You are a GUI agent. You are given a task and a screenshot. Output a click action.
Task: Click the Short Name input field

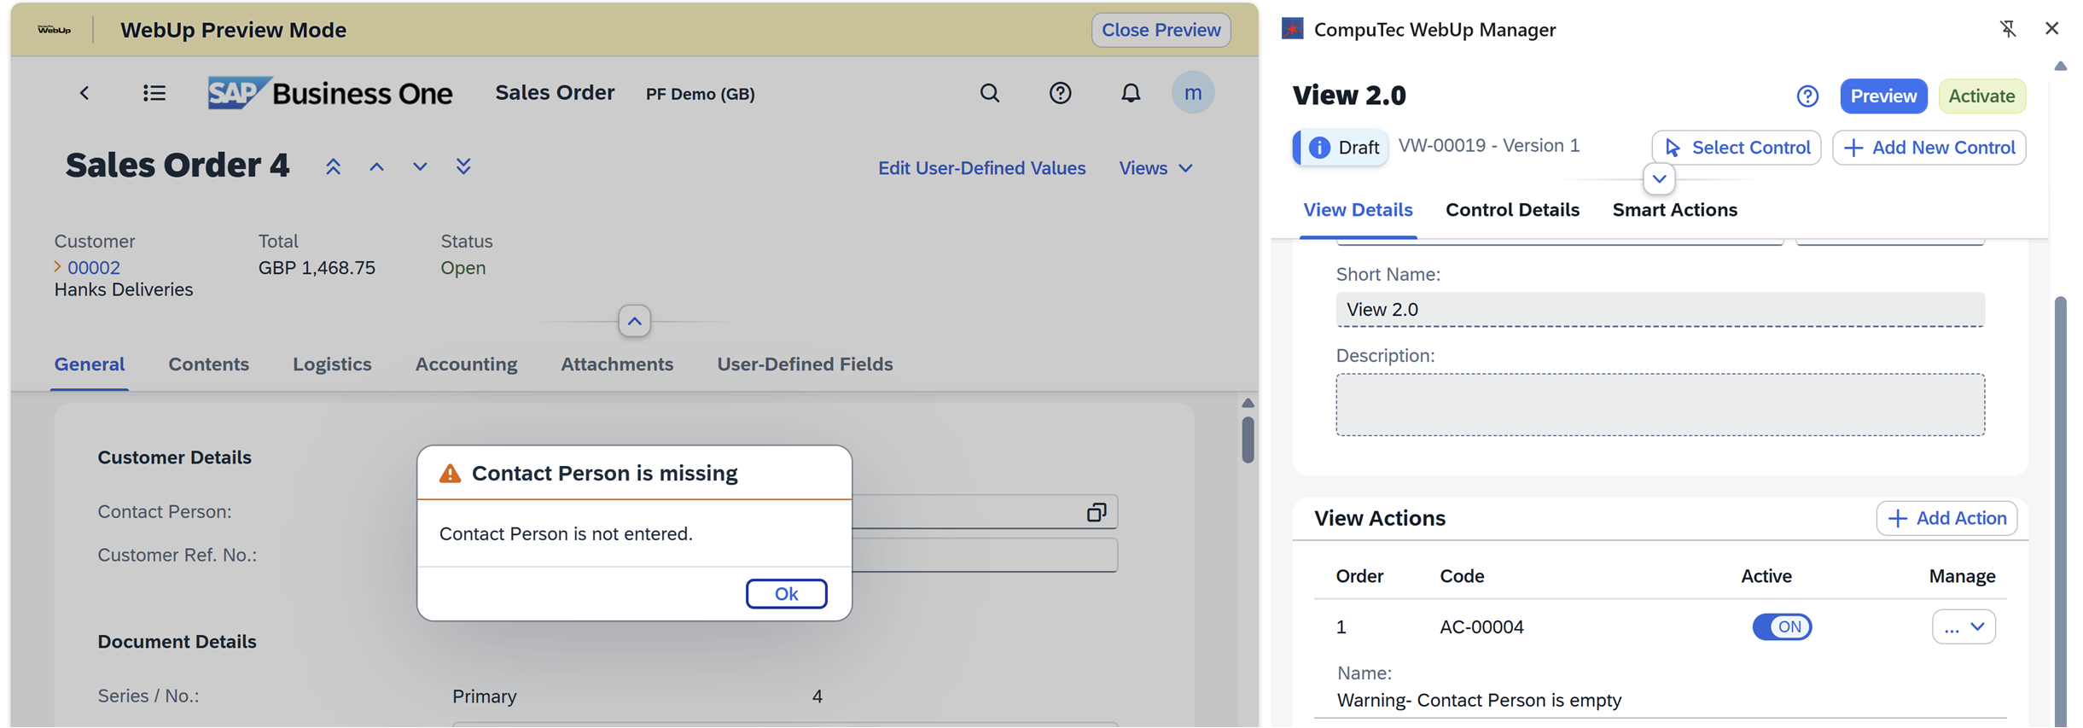point(1660,310)
